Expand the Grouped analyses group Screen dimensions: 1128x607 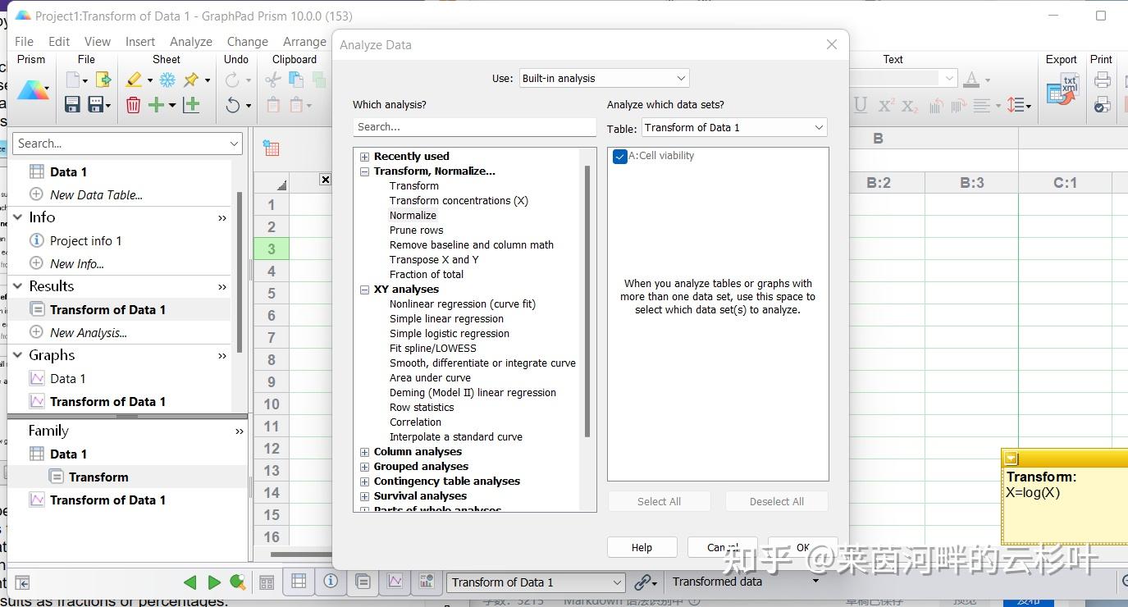(364, 467)
